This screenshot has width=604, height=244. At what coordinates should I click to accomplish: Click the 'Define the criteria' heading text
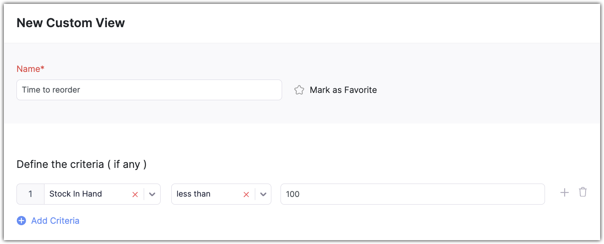(x=60, y=164)
